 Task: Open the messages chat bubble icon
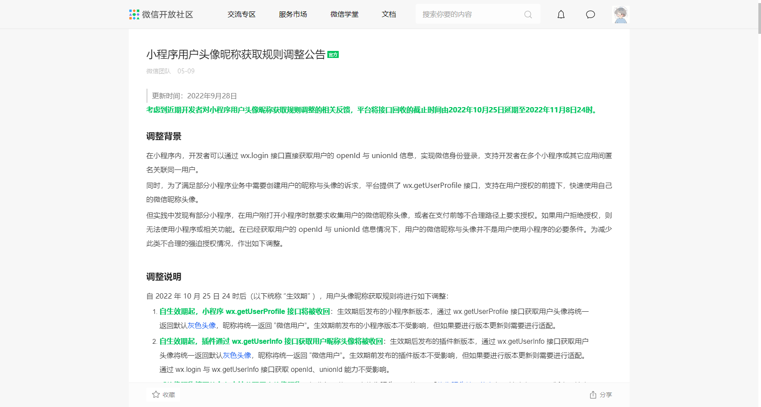pos(591,14)
